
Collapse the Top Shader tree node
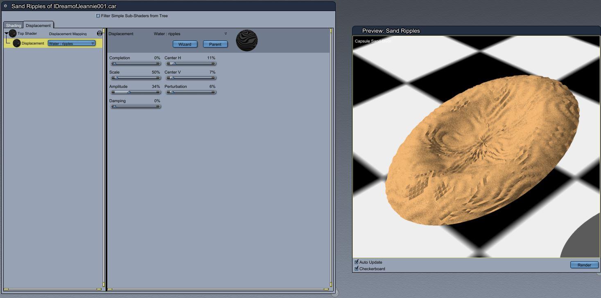pos(7,34)
